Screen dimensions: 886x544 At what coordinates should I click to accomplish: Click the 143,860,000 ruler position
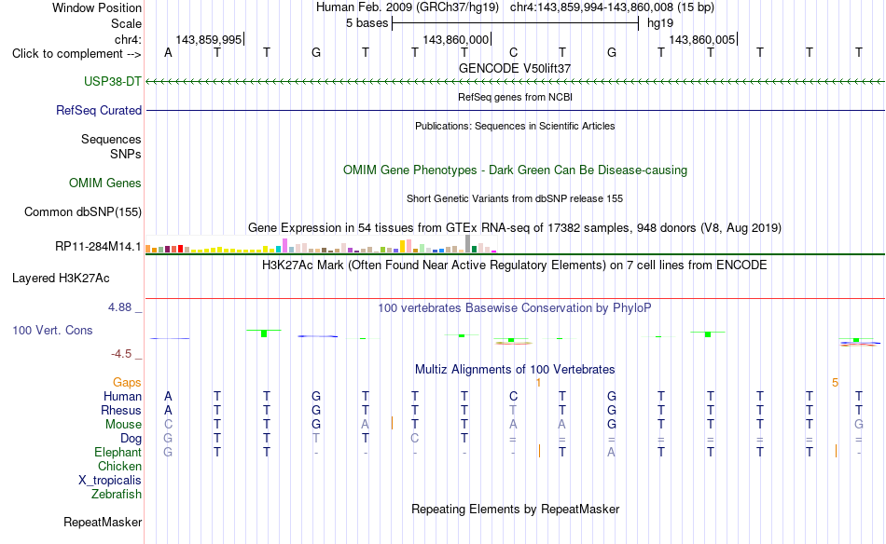click(x=455, y=39)
